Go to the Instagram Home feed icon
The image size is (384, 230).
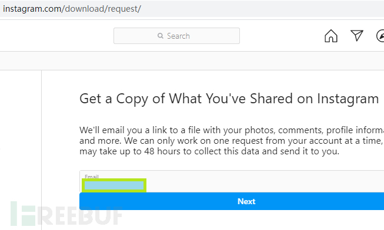click(x=331, y=36)
